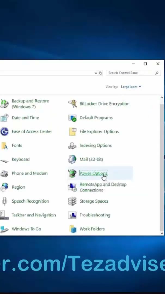Open the address bar history dropdown arrow
165x294 pixels.
pyautogui.click(x=96, y=73)
